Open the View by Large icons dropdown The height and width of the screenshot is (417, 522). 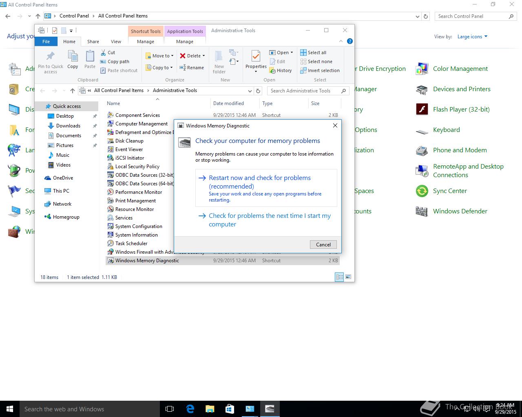coord(473,37)
